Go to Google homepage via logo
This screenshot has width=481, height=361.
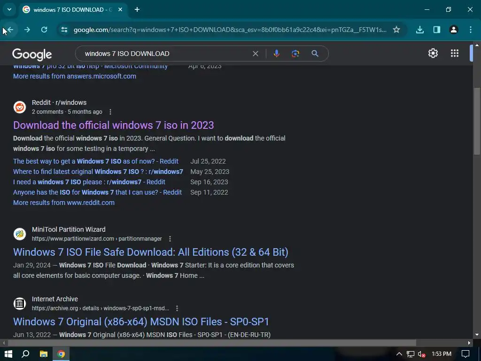tap(32, 55)
